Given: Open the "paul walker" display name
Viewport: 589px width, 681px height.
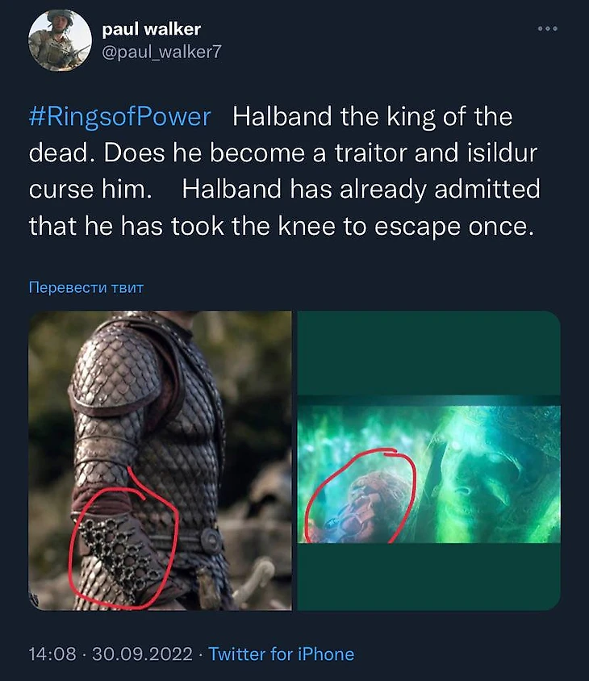Looking at the screenshot, I should pos(151,29).
